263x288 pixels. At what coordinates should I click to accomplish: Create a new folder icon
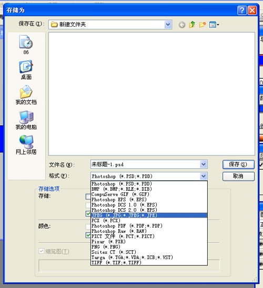(x=203, y=24)
